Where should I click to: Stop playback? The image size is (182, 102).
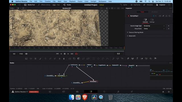(x=65, y=54)
